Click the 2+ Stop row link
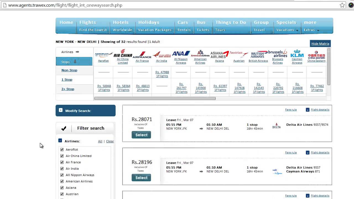Viewport: 354px width, 199px height. pos(68,89)
